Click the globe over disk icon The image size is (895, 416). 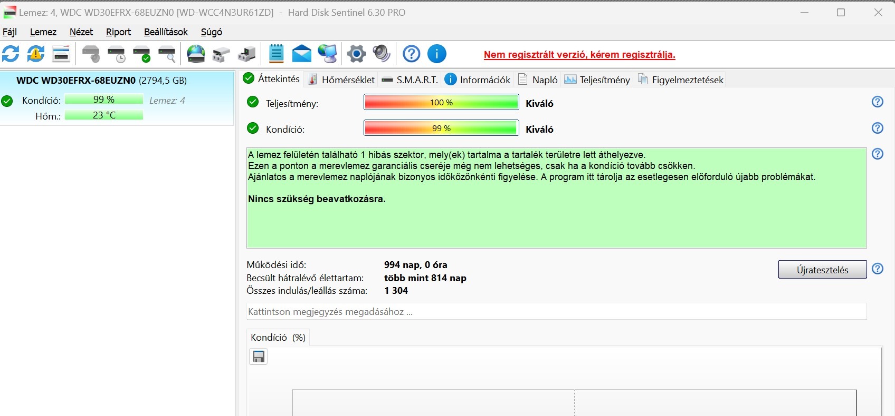[196, 54]
